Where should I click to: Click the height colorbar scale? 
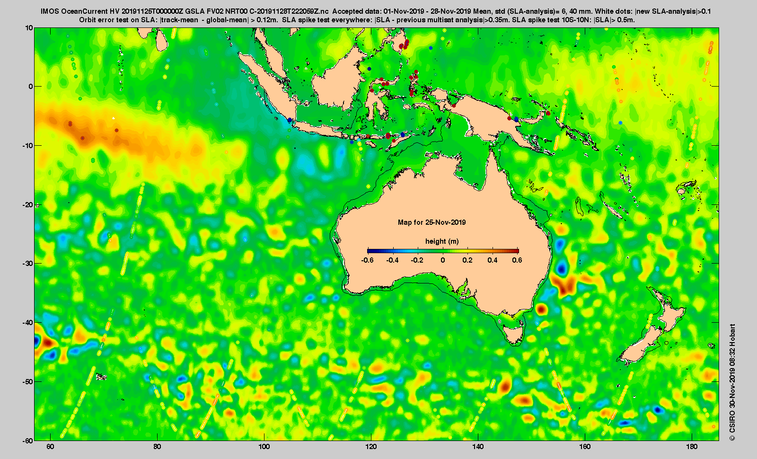click(x=443, y=251)
